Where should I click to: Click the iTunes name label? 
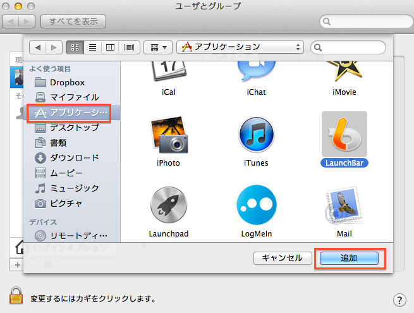[256, 163]
